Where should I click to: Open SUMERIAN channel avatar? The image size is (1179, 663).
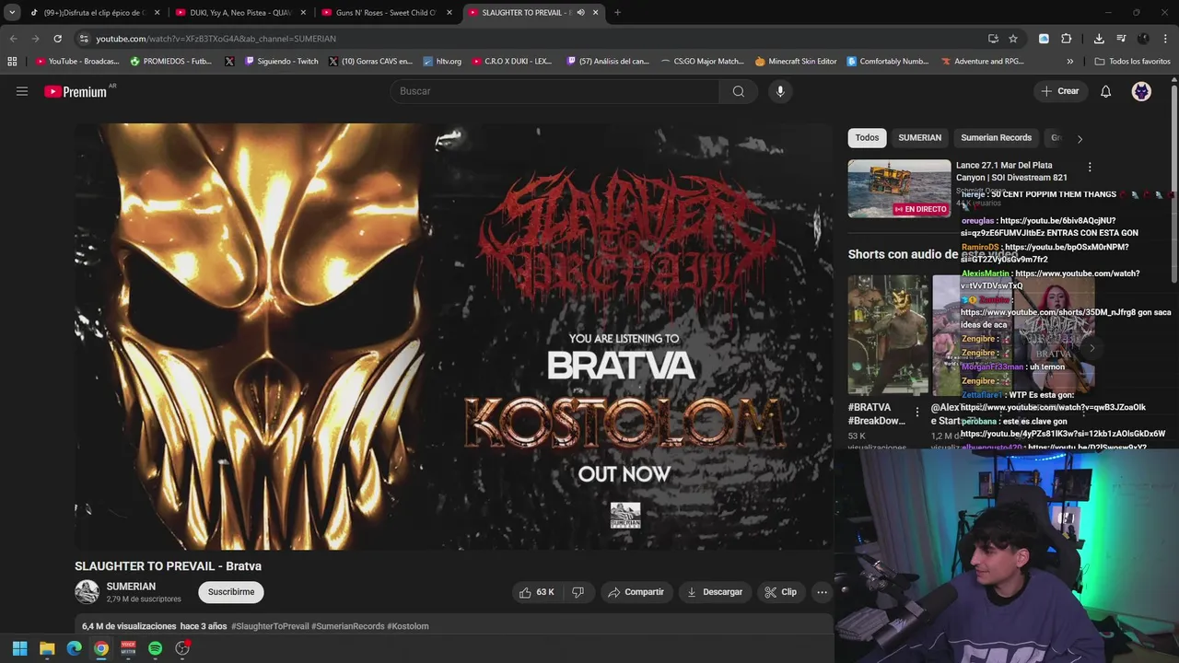pos(87,592)
